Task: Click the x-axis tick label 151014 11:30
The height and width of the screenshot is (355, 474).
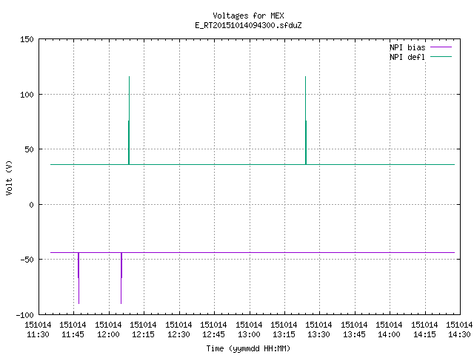Action: pyautogui.click(x=38, y=330)
